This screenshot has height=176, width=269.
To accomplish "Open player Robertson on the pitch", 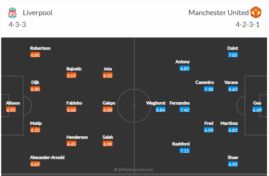I will click(40, 48).
